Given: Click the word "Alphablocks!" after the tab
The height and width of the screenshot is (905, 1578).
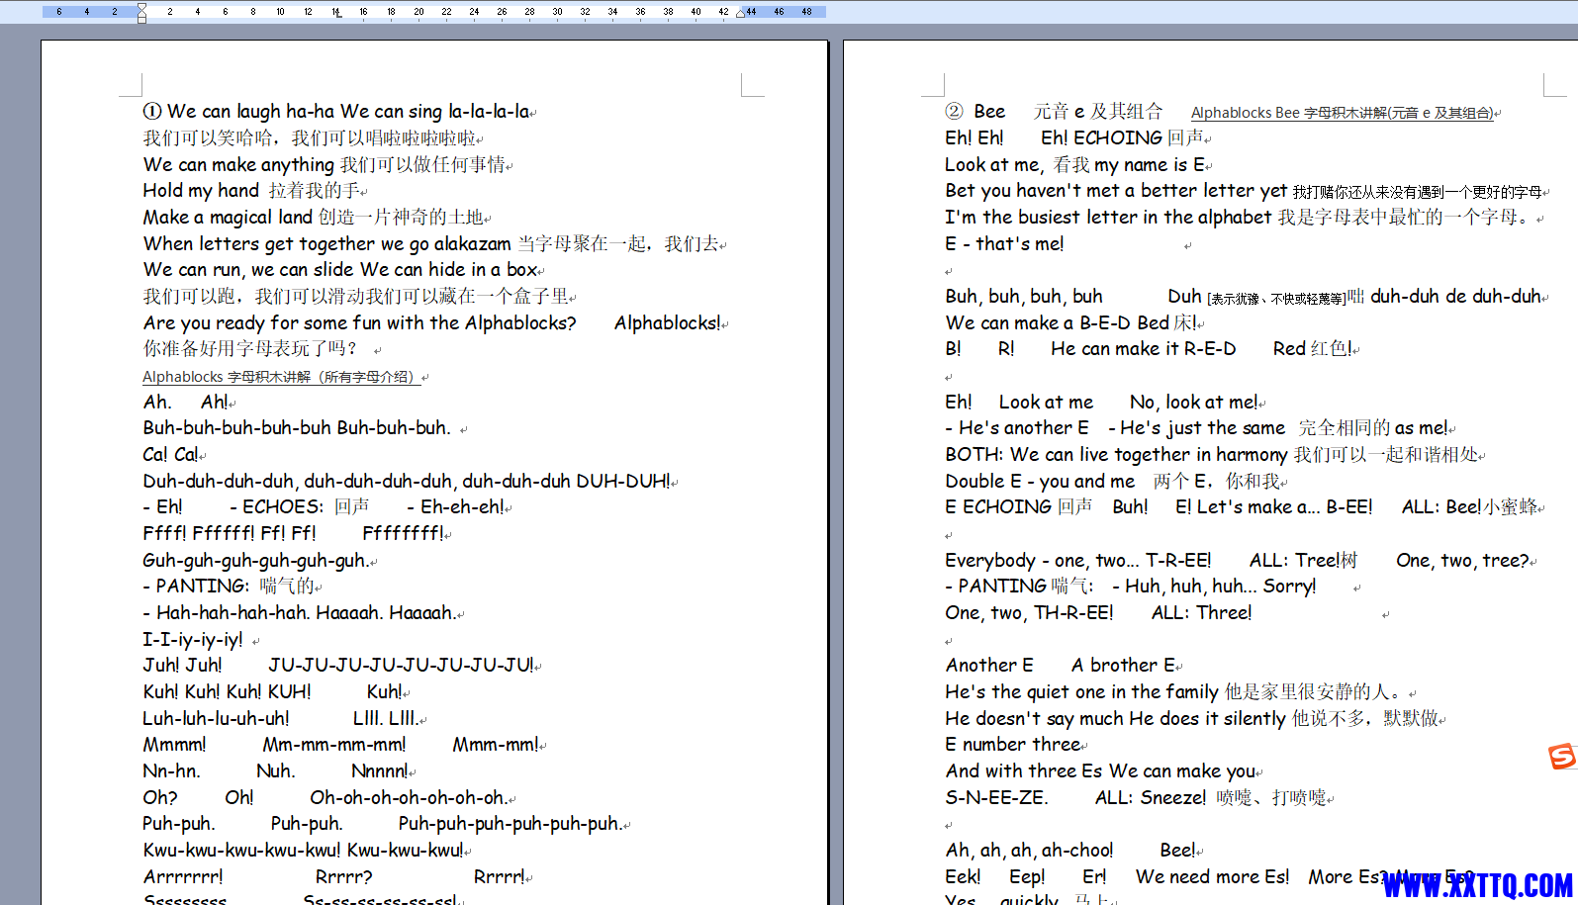Looking at the screenshot, I should 668,322.
